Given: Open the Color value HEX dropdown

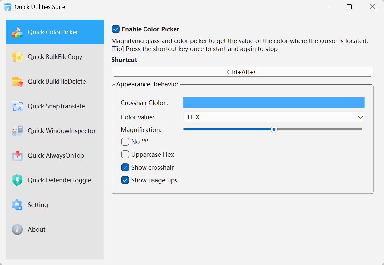Looking at the screenshot, I should (x=274, y=117).
